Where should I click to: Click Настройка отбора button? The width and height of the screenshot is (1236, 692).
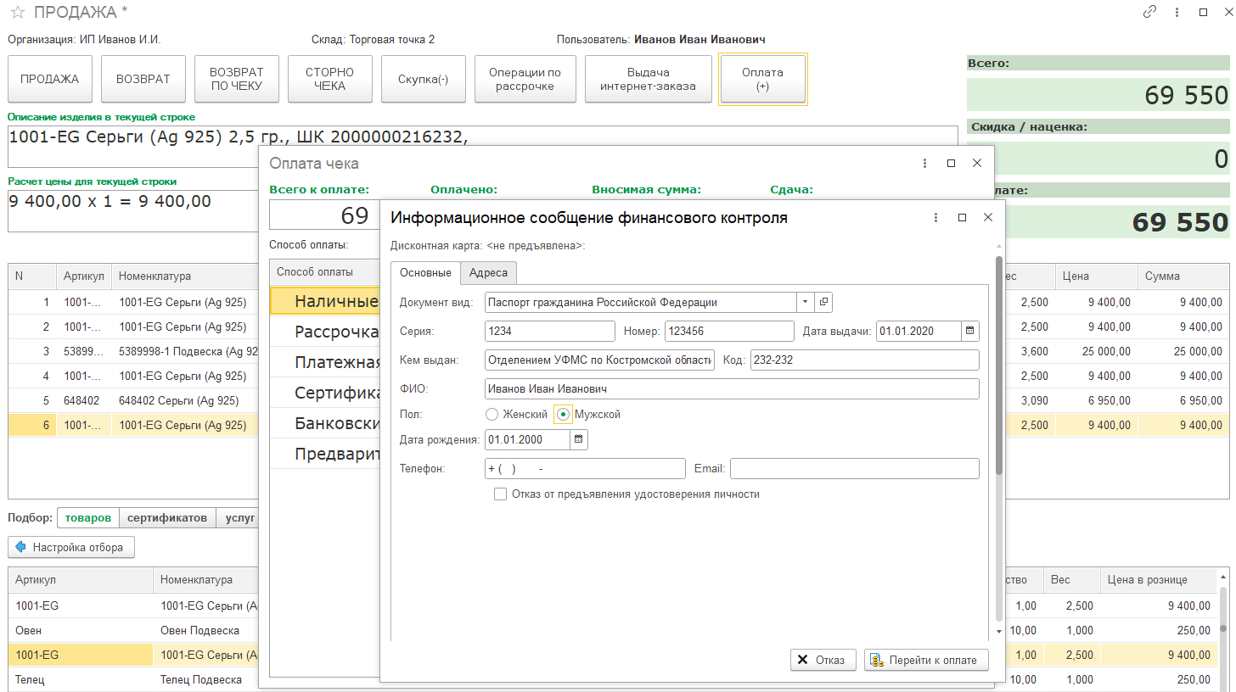pos(71,548)
